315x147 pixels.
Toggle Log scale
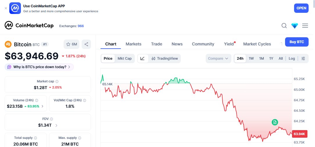(292, 59)
